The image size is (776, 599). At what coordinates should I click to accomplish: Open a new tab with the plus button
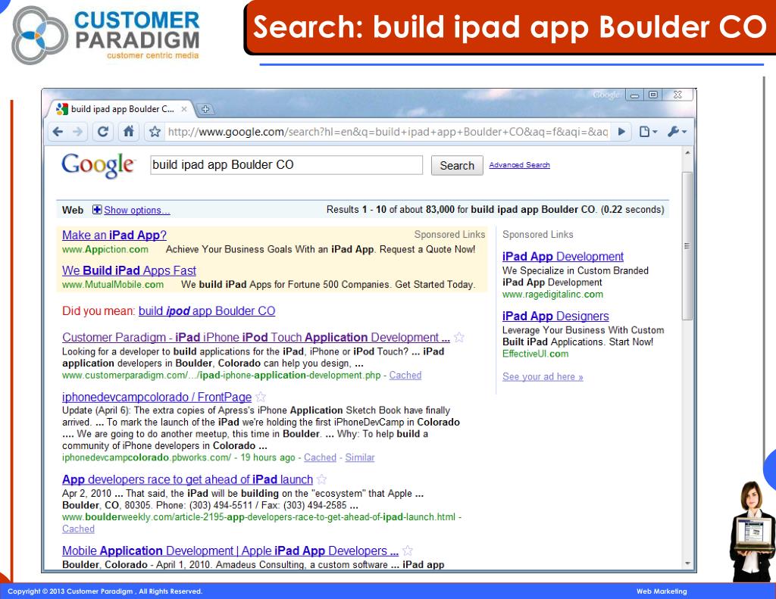pyautogui.click(x=205, y=109)
